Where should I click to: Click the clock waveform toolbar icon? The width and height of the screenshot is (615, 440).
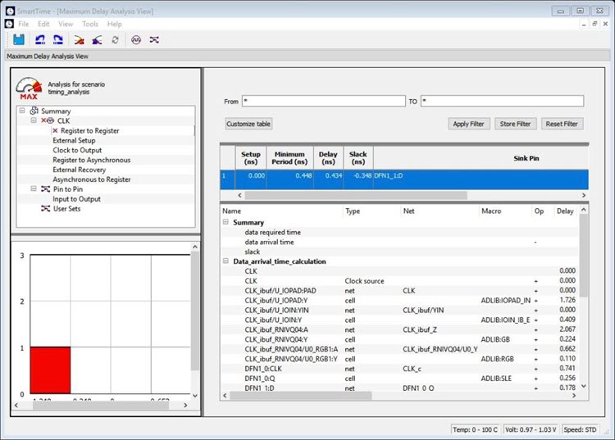click(136, 39)
